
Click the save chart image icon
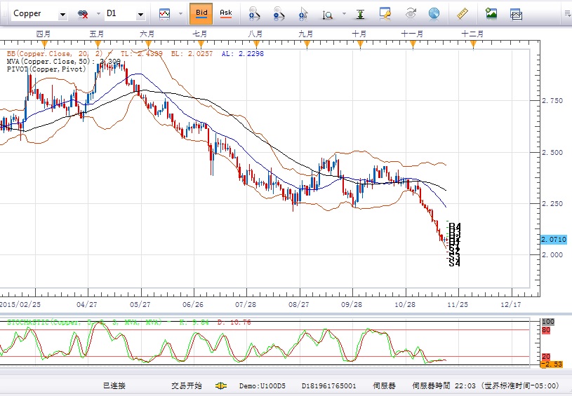pos(491,13)
